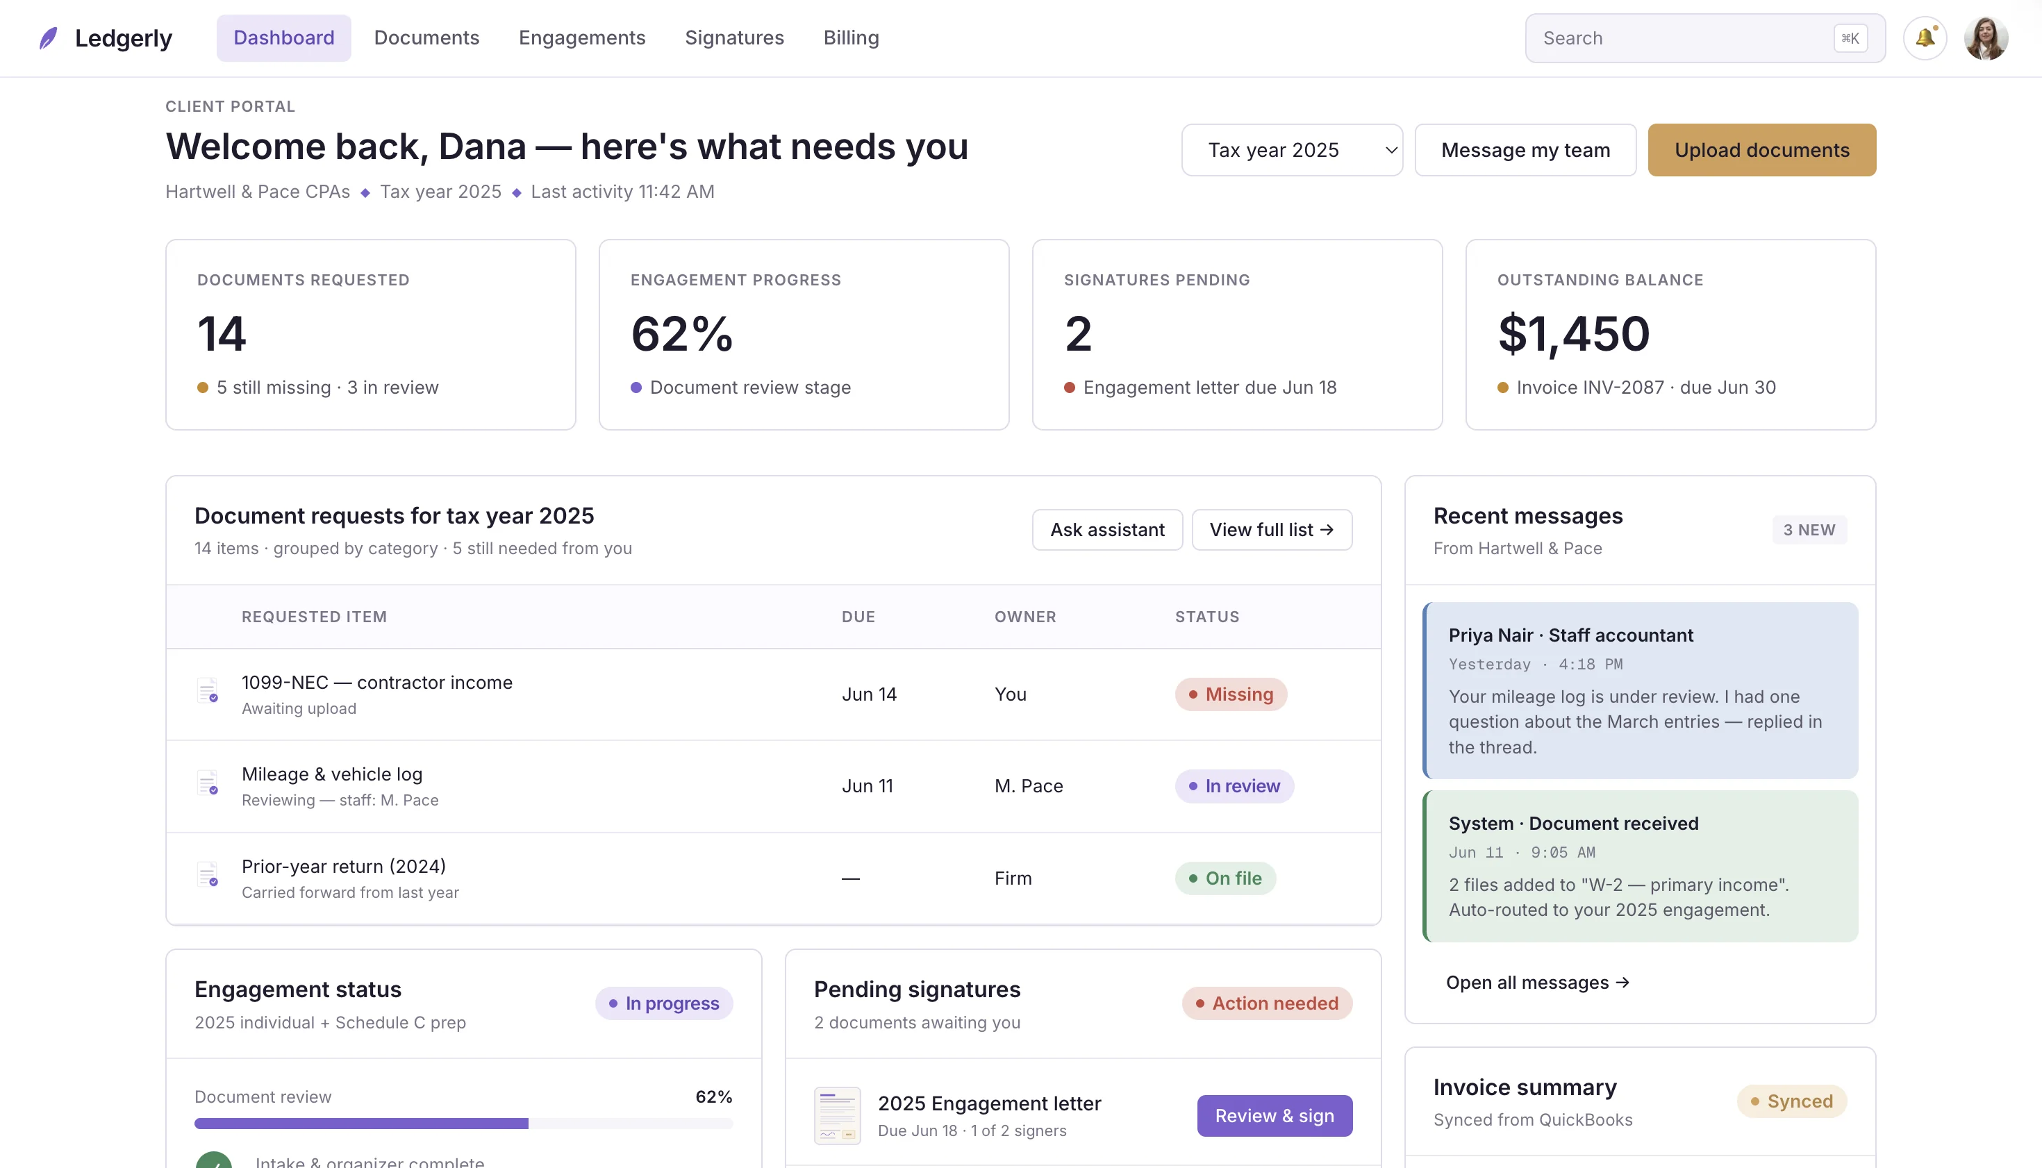This screenshot has width=2042, height=1168.
Task: Click the STATUS column header
Action: (x=1208, y=616)
